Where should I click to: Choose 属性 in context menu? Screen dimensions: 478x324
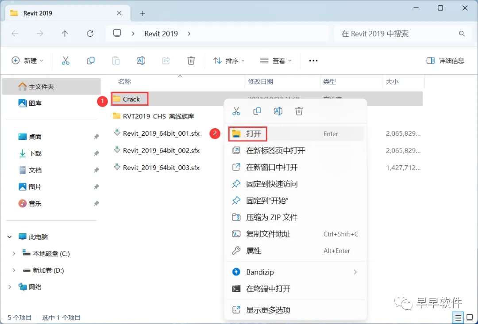pos(296,251)
